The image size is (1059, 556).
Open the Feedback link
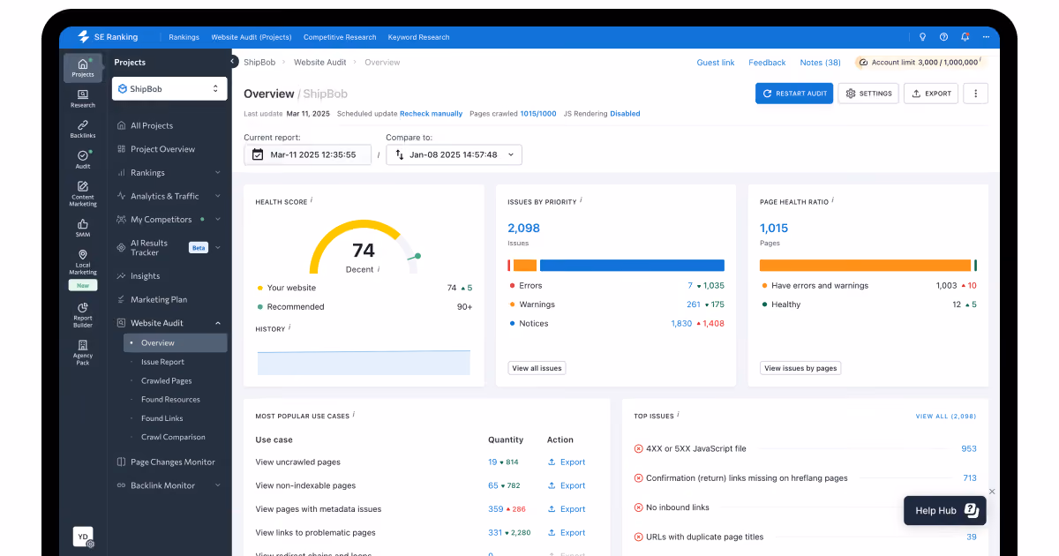[x=767, y=63]
